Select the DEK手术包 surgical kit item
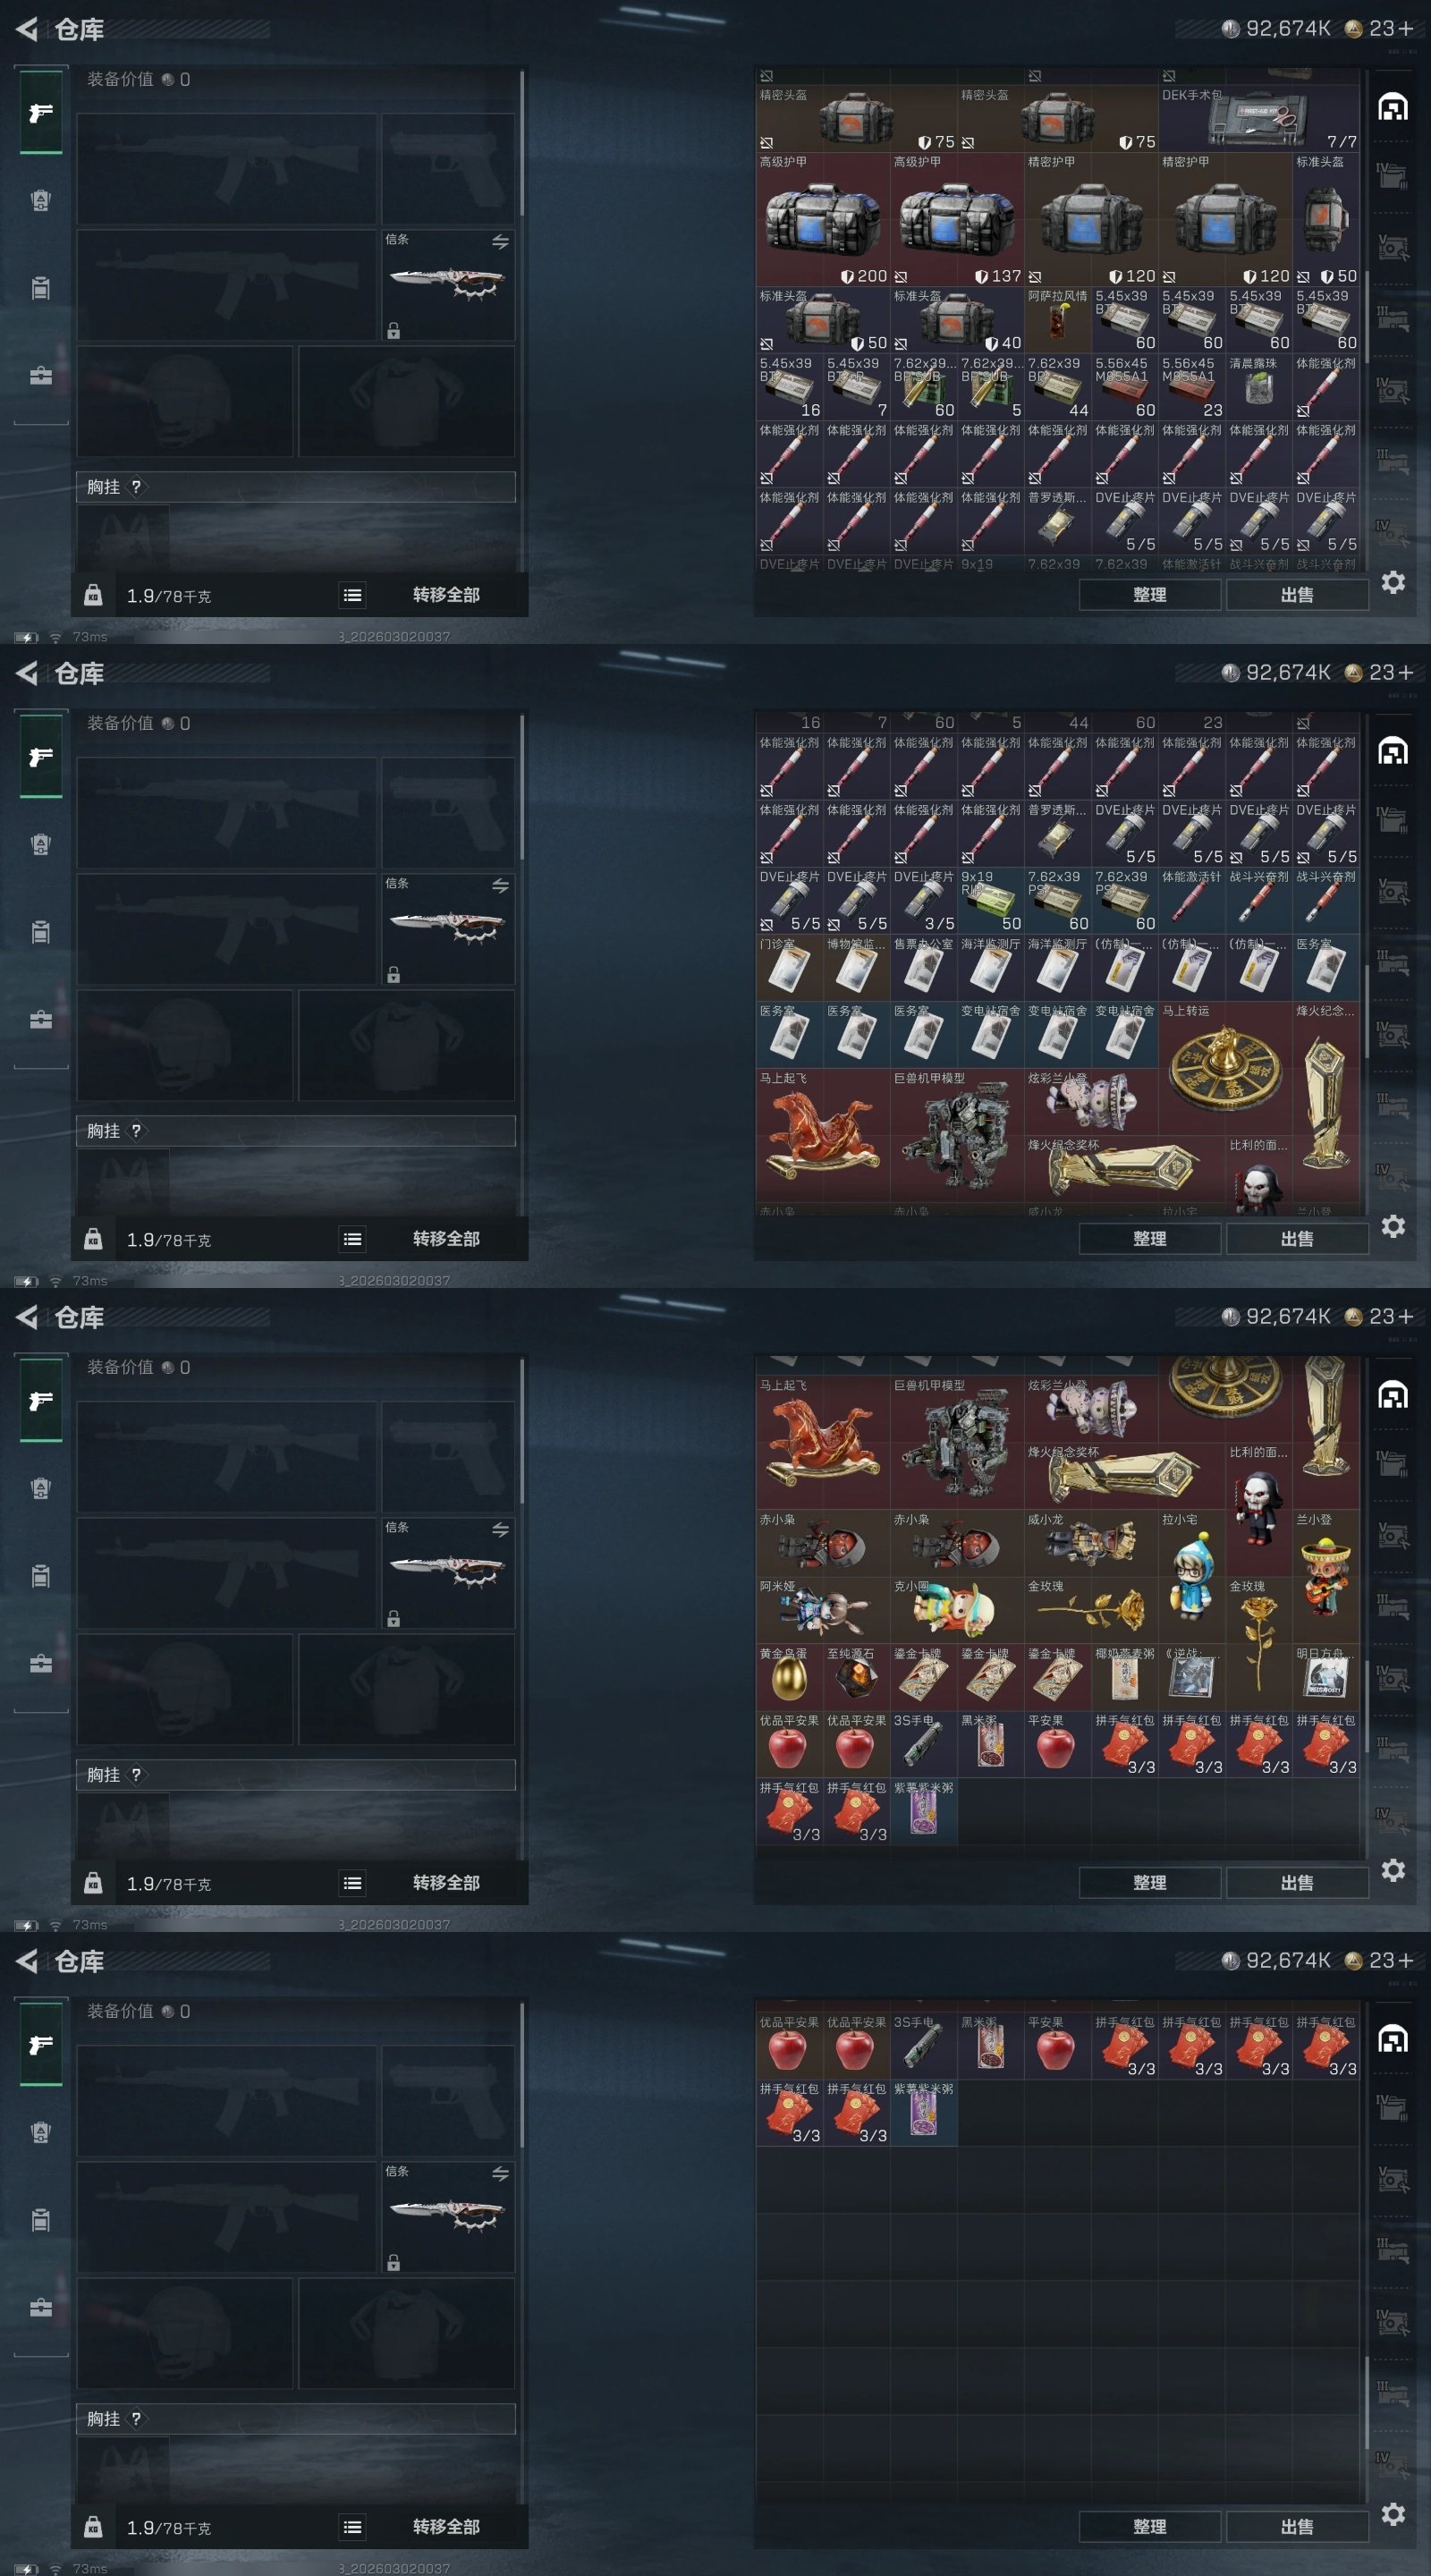The width and height of the screenshot is (1431, 2576). click(x=1258, y=118)
